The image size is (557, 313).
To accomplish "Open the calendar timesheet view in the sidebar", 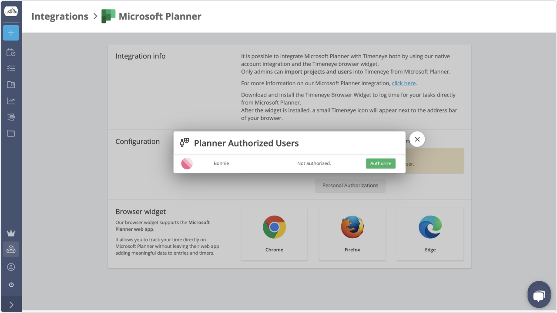I will (11, 52).
